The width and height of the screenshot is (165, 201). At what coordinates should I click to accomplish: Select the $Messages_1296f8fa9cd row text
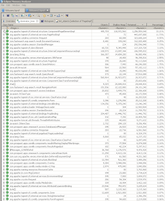[x=22, y=150]
